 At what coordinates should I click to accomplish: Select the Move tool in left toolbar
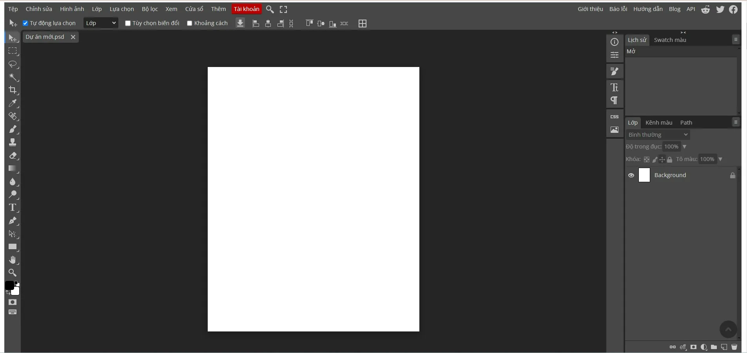click(x=13, y=38)
